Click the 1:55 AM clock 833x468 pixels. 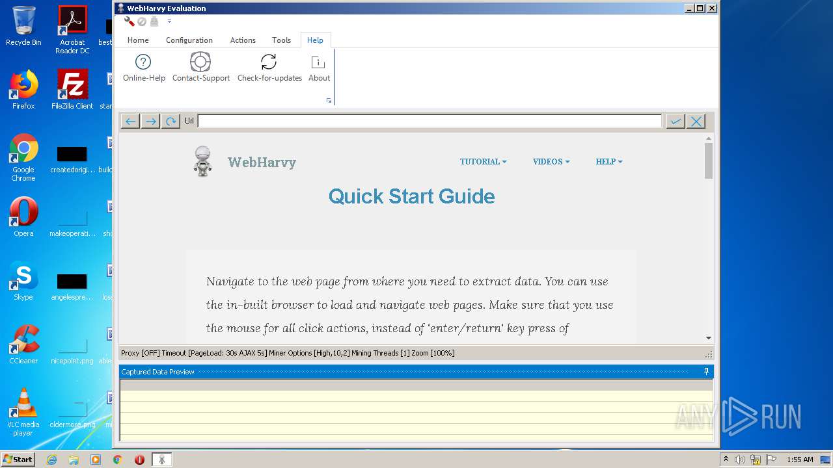point(800,460)
